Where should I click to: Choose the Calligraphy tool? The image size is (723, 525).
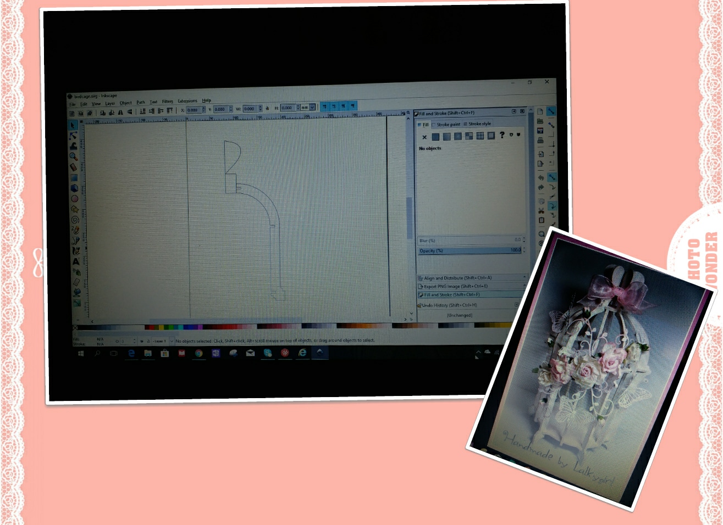coord(76,251)
